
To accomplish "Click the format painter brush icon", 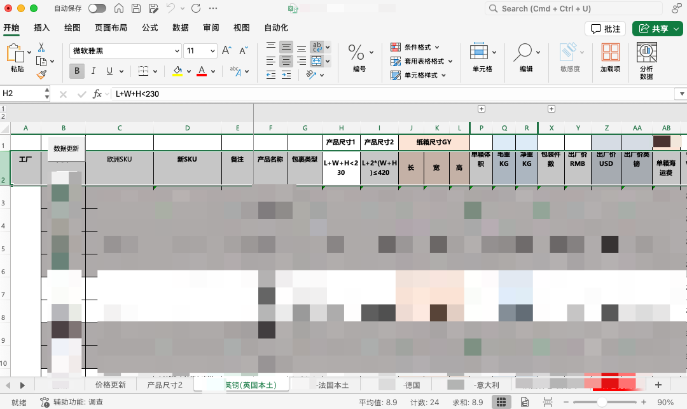I will click(41, 74).
